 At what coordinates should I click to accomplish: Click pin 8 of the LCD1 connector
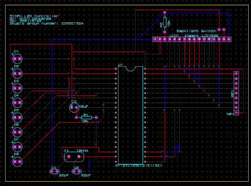tap(189, 39)
